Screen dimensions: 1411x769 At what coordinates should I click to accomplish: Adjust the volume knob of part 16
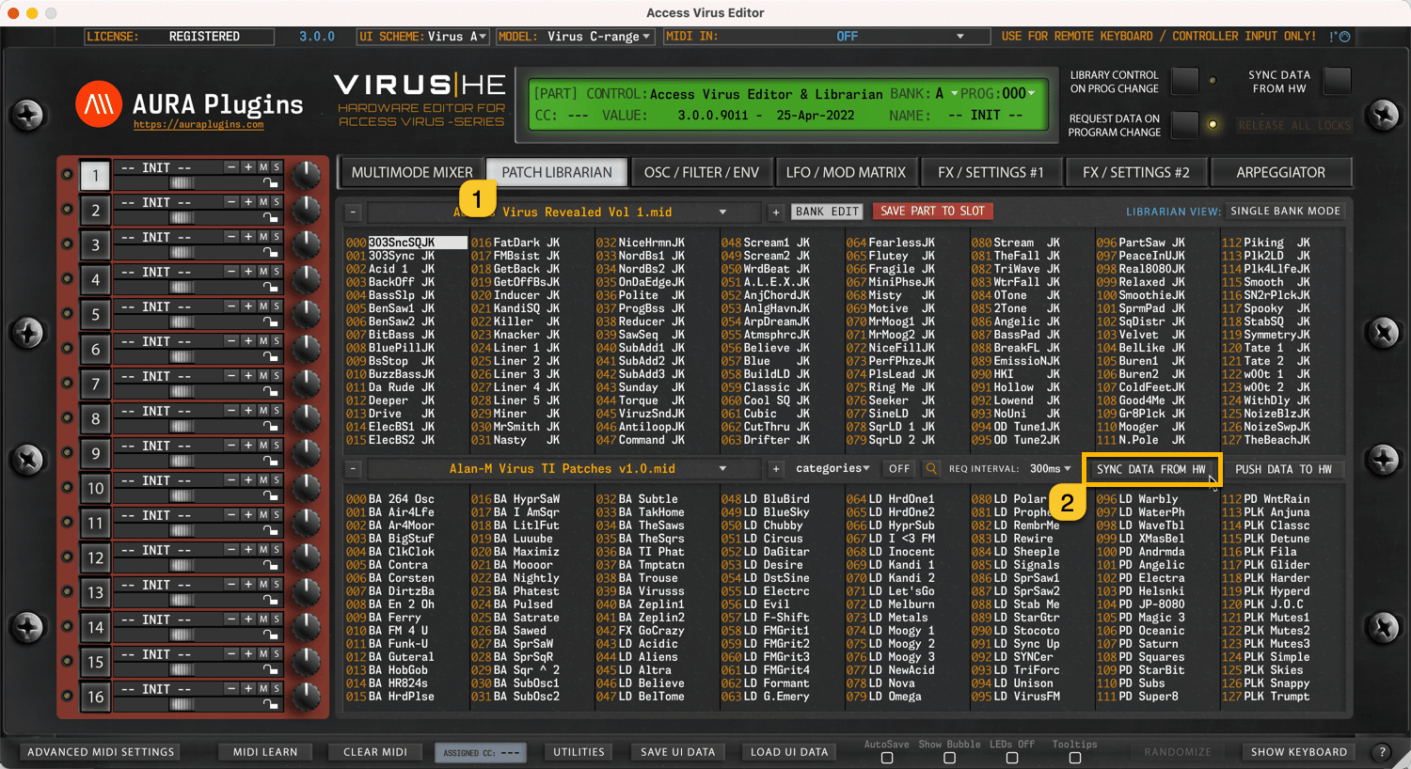click(x=307, y=697)
